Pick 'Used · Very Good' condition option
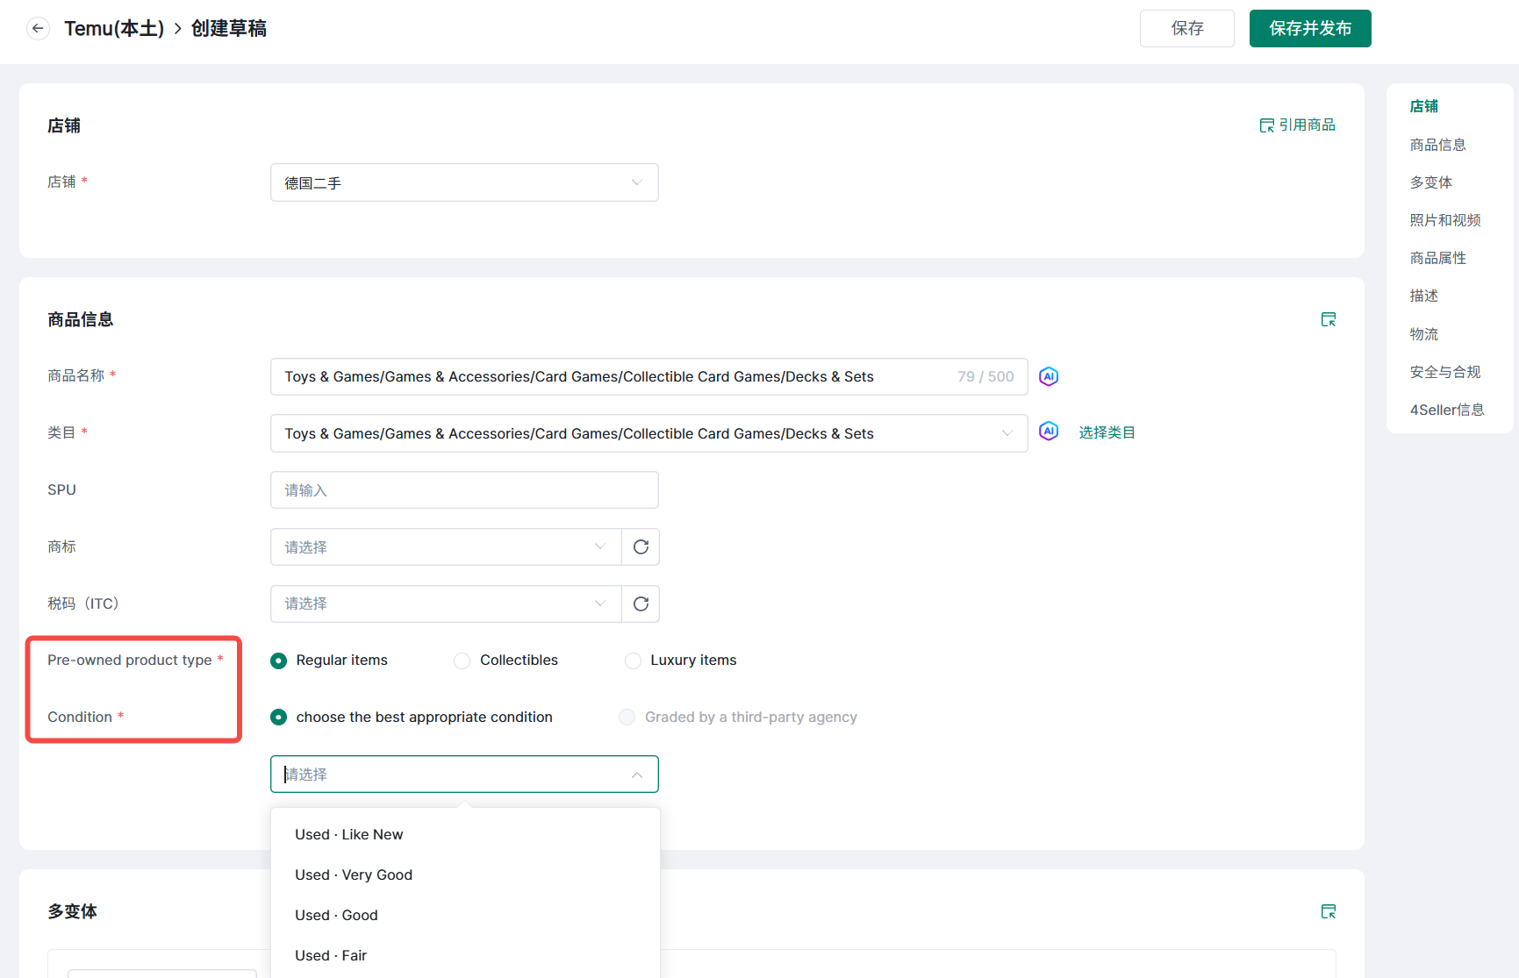Screen dimensions: 1519x978 [354, 875]
